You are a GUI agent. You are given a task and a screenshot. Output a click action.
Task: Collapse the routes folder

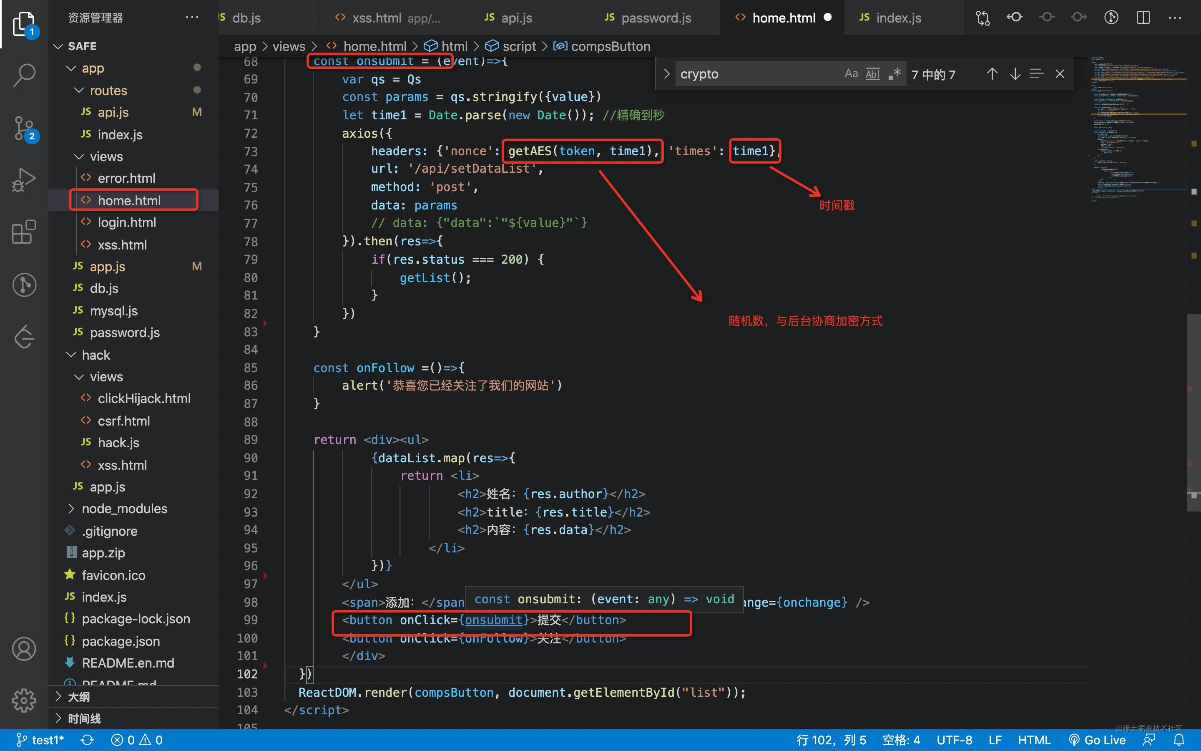tap(79, 91)
